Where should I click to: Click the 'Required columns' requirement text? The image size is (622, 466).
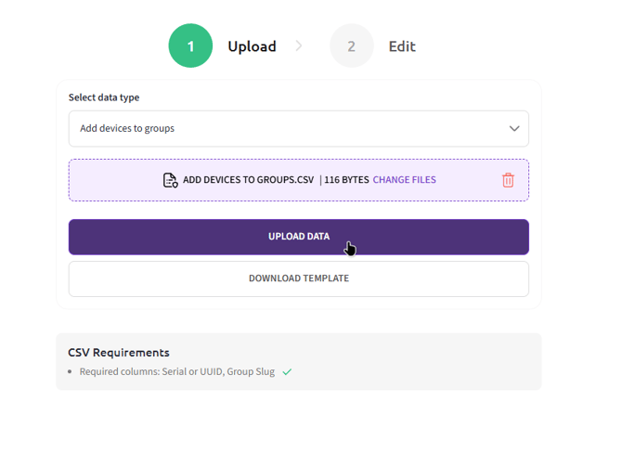pos(176,372)
